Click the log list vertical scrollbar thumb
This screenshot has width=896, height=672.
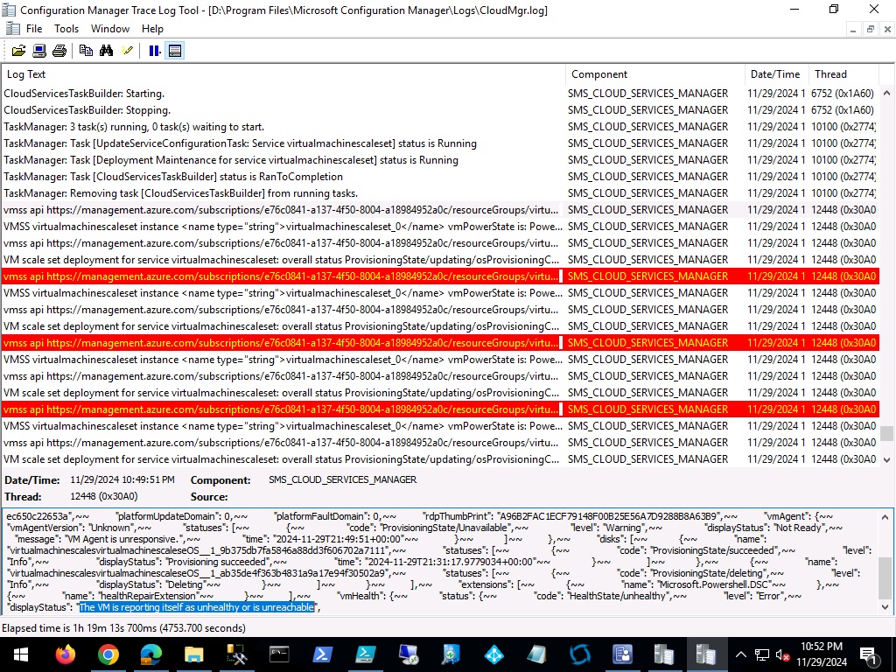(886, 434)
